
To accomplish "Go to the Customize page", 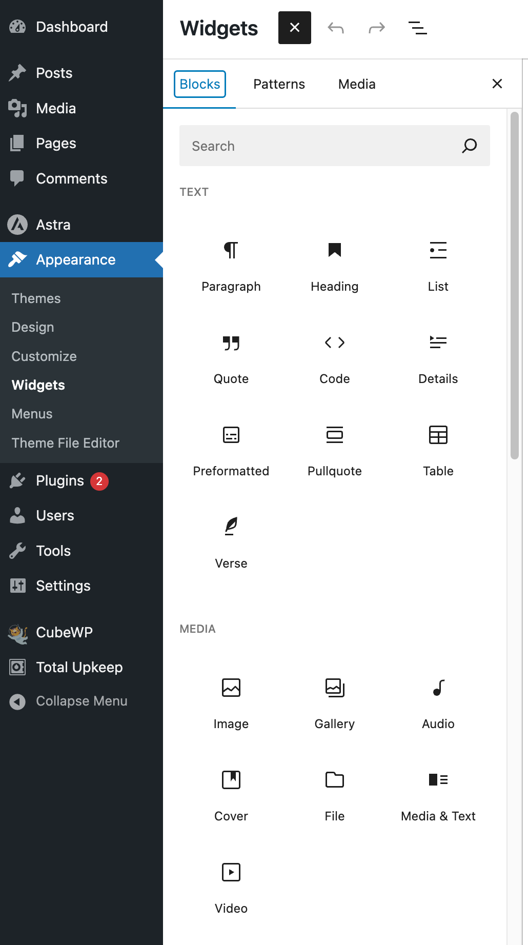I will click(x=44, y=356).
